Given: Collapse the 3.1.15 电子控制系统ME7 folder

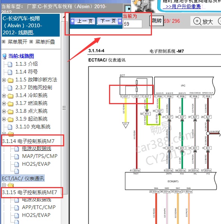Looking at the screenshot, I should coord(4,185).
